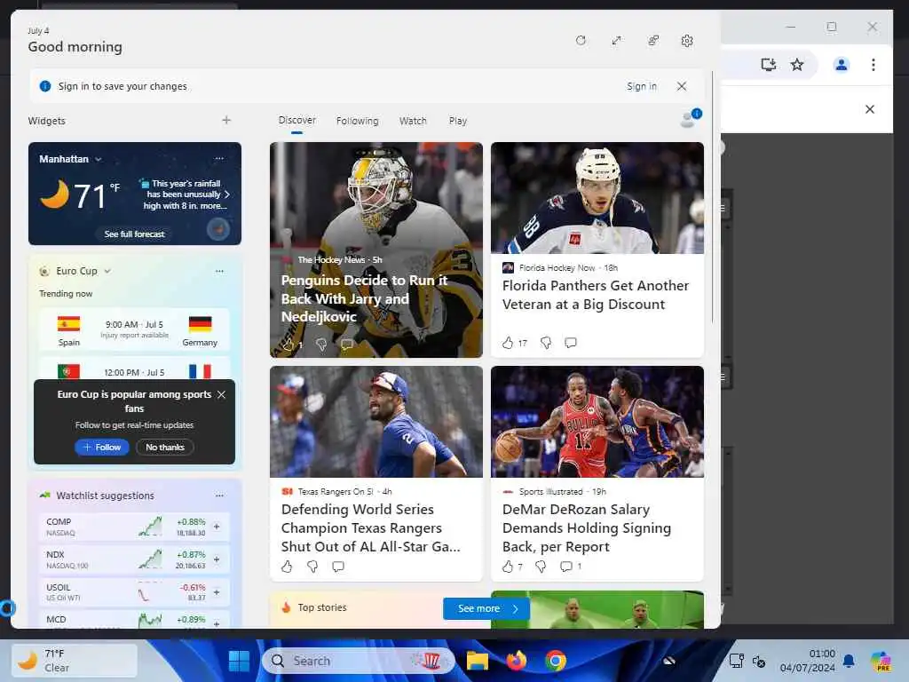Like the Texas Rangers article
Image resolution: width=909 pixels, height=682 pixels.
287,567
